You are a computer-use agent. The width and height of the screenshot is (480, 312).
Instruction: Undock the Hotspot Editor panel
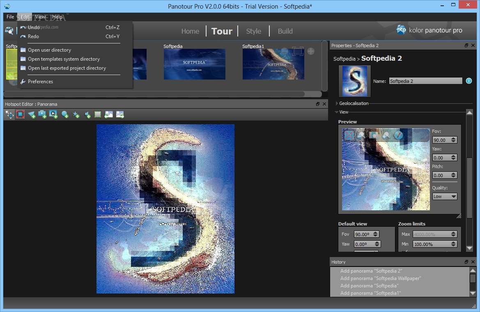[318, 104]
